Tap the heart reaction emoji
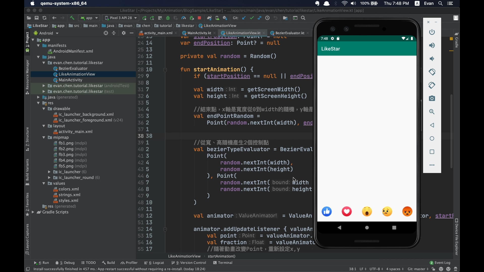Viewport: 484px width, 272px height. 347,212
